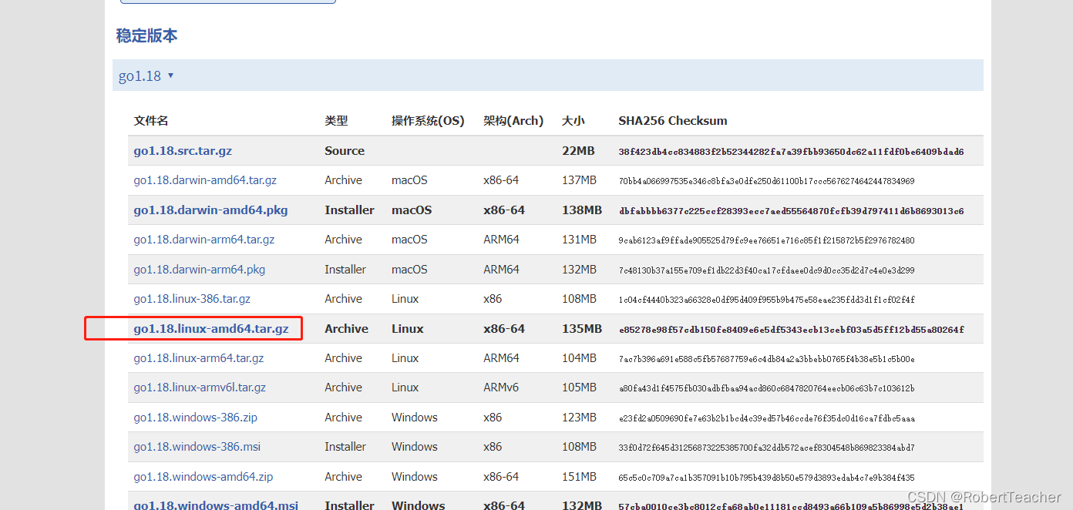This screenshot has height=510, width=1073.
Task: Click ARM64 architecture in darwin-arm64.pkg row
Action: 502,270
